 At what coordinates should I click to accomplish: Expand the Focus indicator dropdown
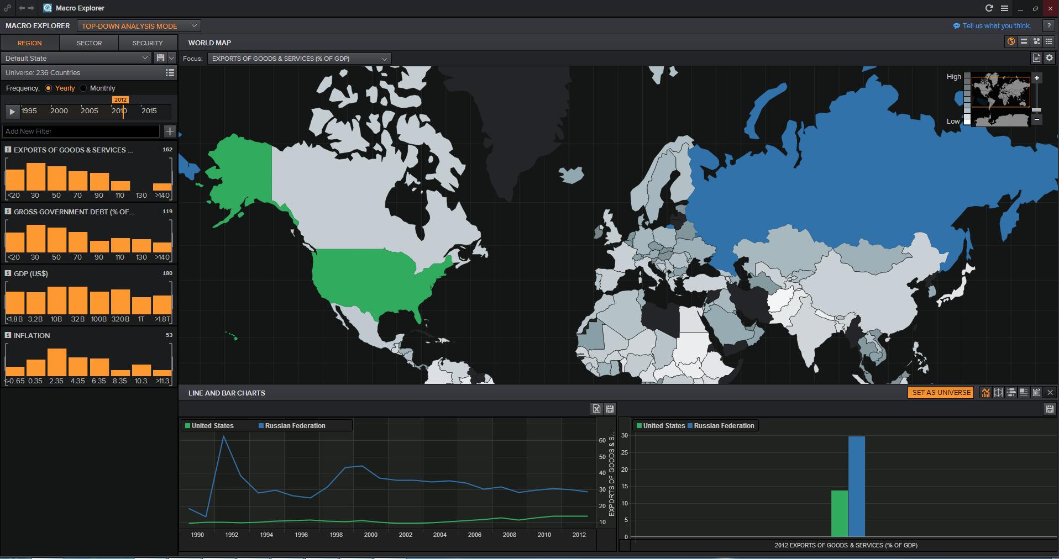299,59
